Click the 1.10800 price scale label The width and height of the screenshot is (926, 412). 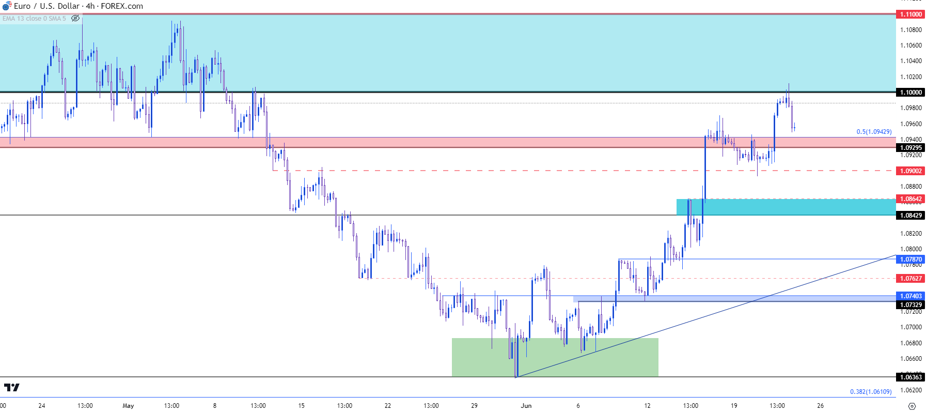click(911, 30)
